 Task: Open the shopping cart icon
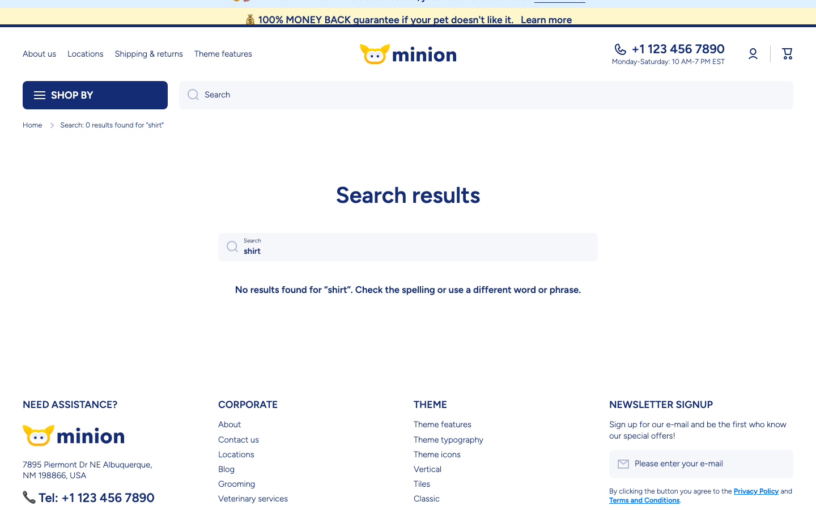click(x=787, y=54)
